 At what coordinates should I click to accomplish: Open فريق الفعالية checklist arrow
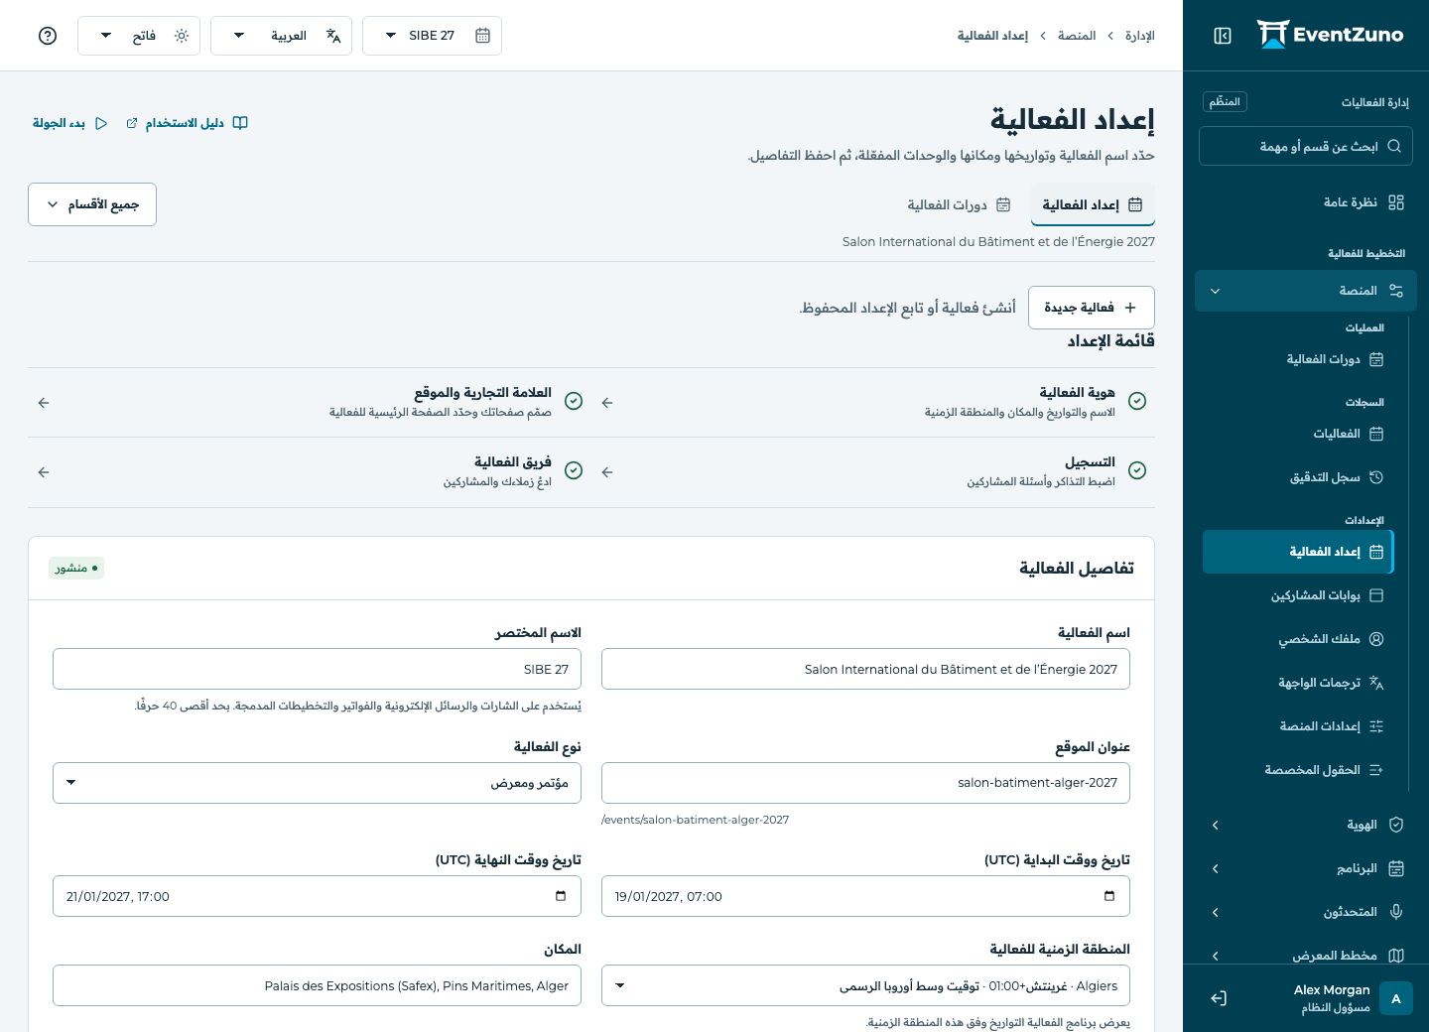coord(44,472)
